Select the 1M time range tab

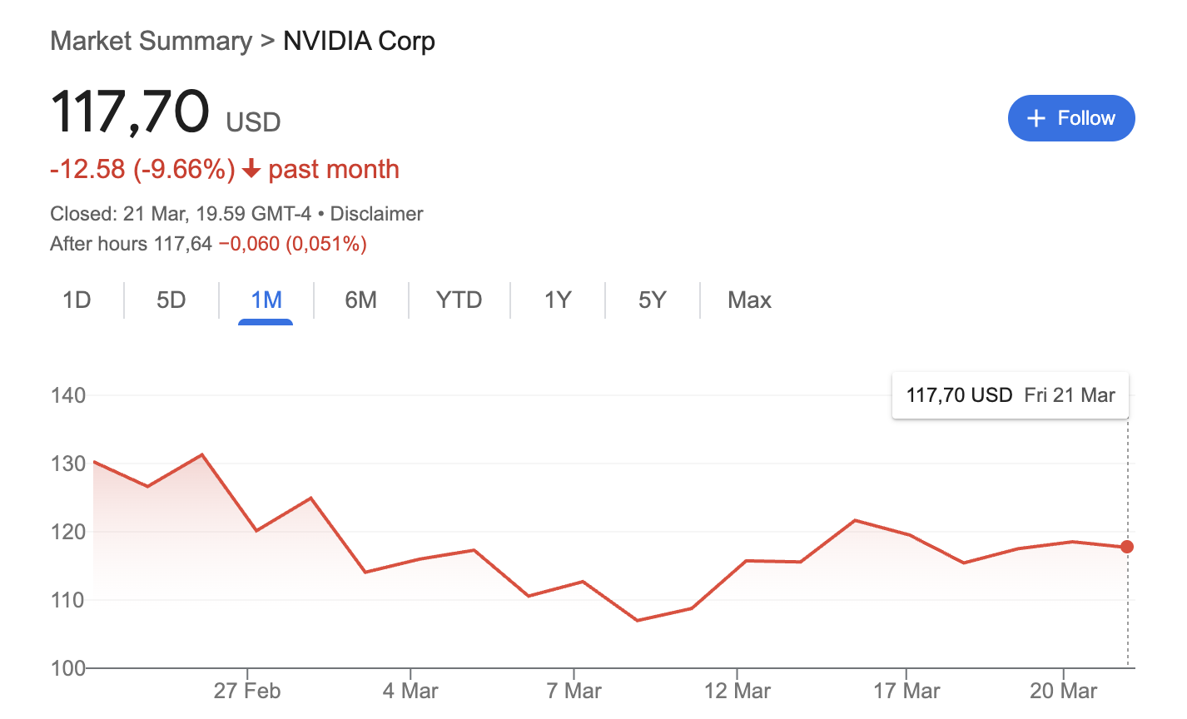[266, 300]
